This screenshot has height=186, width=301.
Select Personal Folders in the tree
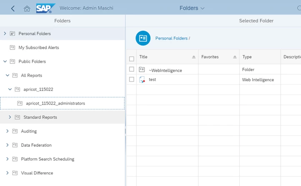pyautogui.click(x=35, y=34)
